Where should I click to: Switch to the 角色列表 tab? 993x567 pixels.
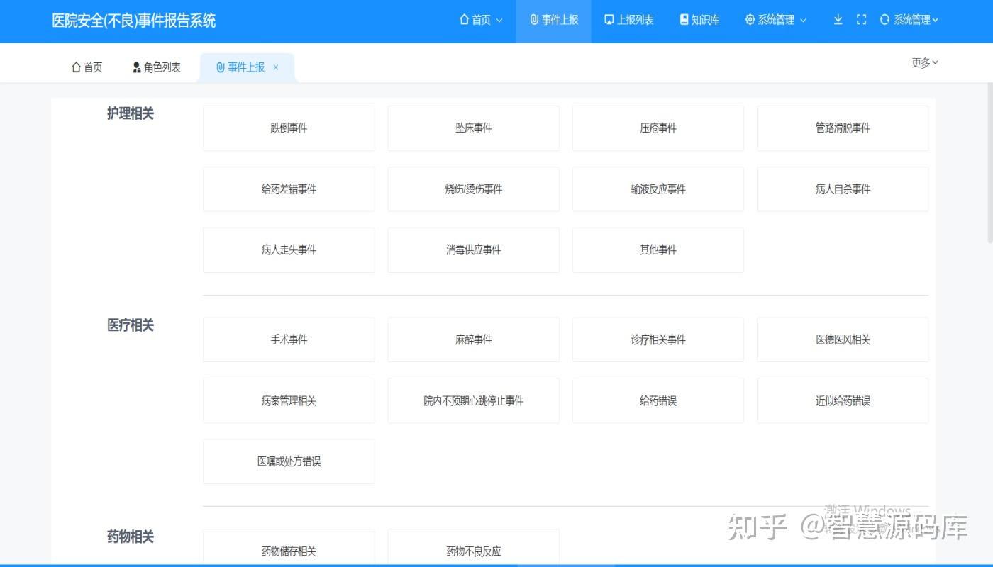pos(157,67)
